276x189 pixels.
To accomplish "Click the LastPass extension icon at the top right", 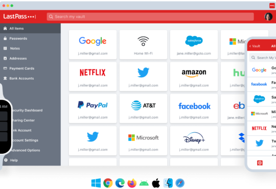I will tap(272, 6).
